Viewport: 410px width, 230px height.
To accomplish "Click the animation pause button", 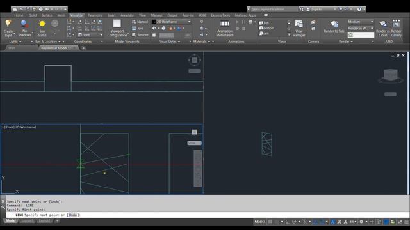I will (243, 22).
